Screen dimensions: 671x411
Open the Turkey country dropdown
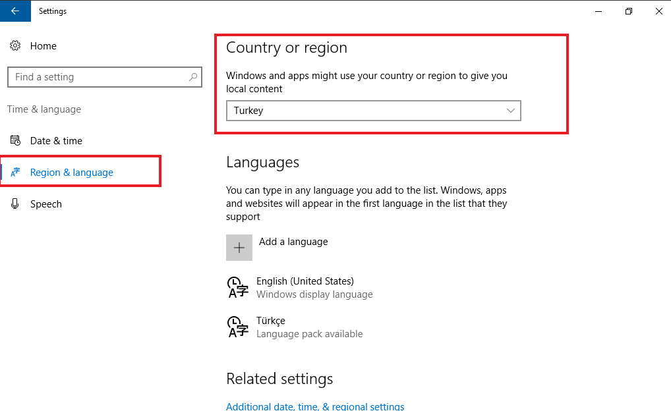pyautogui.click(x=373, y=111)
